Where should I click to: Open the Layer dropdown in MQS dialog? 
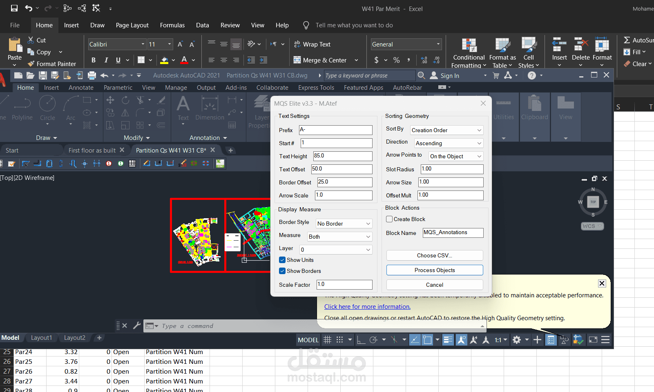click(336, 250)
